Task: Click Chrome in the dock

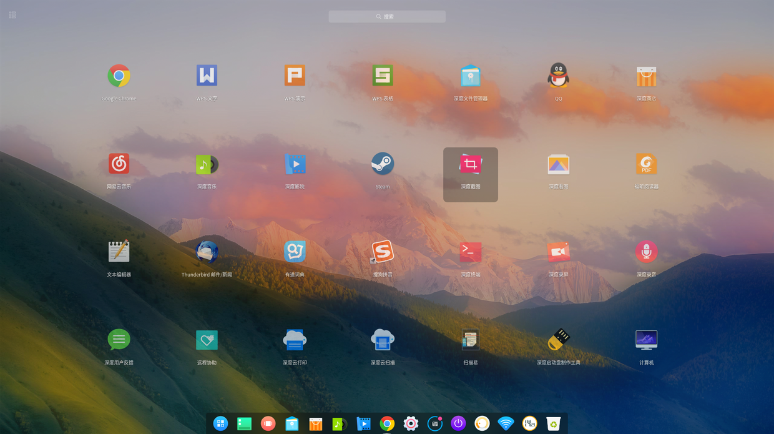Action: pos(387,423)
